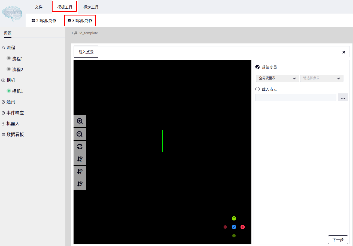Click the point cloud file path input

pyautogui.click(x=296, y=97)
